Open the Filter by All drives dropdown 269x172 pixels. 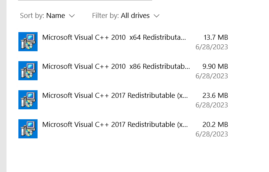(126, 16)
